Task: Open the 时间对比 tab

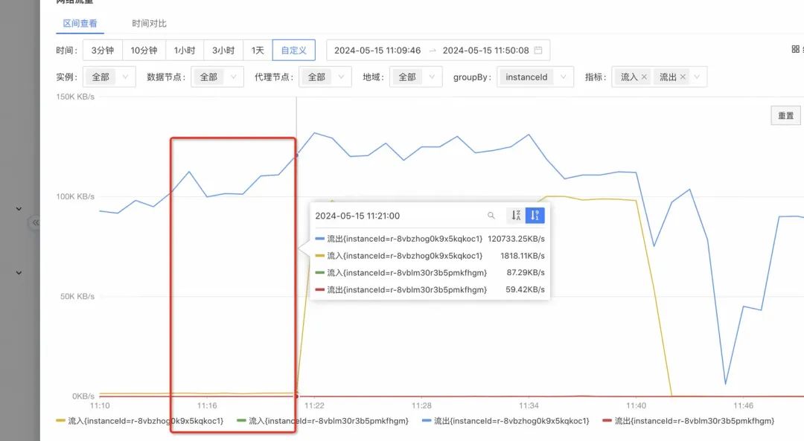Action: pos(149,24)
